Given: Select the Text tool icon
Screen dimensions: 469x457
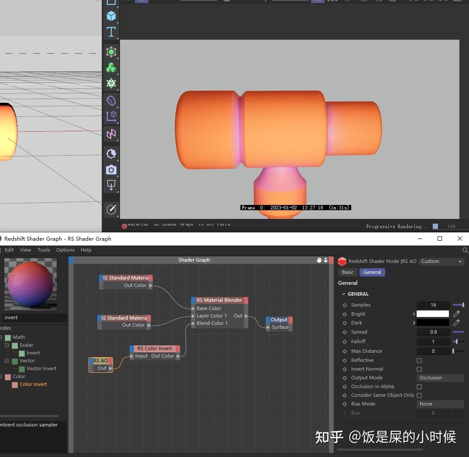Looking at the screenshot, I should pyautogui.click(x=111, y=32).
